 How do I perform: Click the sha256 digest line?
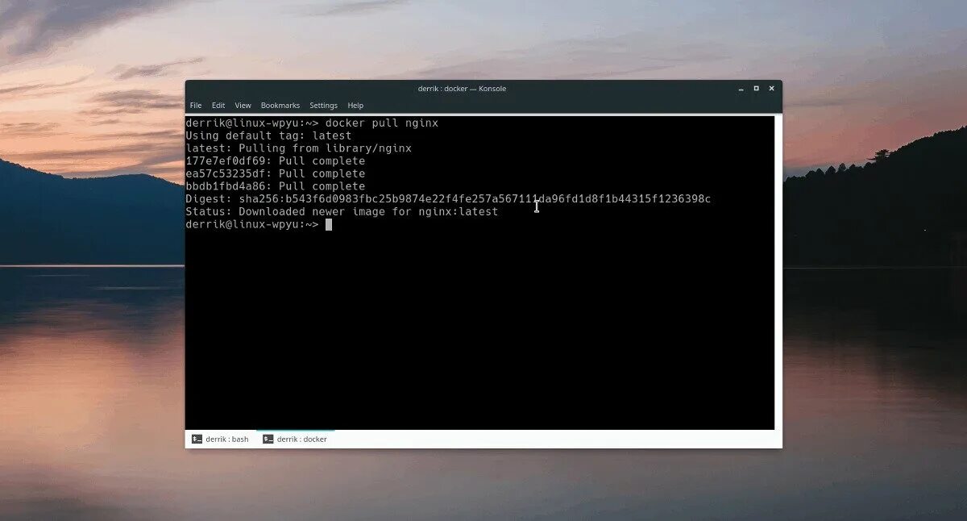pos(448,198)
